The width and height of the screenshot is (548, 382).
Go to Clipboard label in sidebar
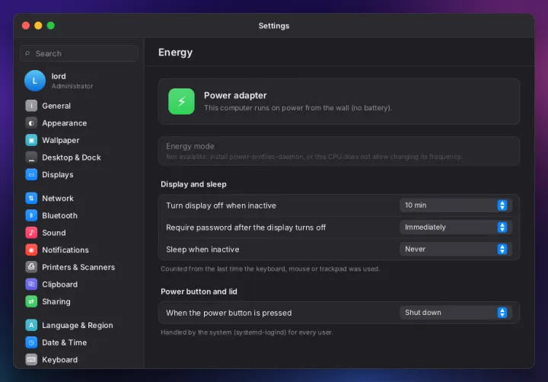tap(60, 285)
